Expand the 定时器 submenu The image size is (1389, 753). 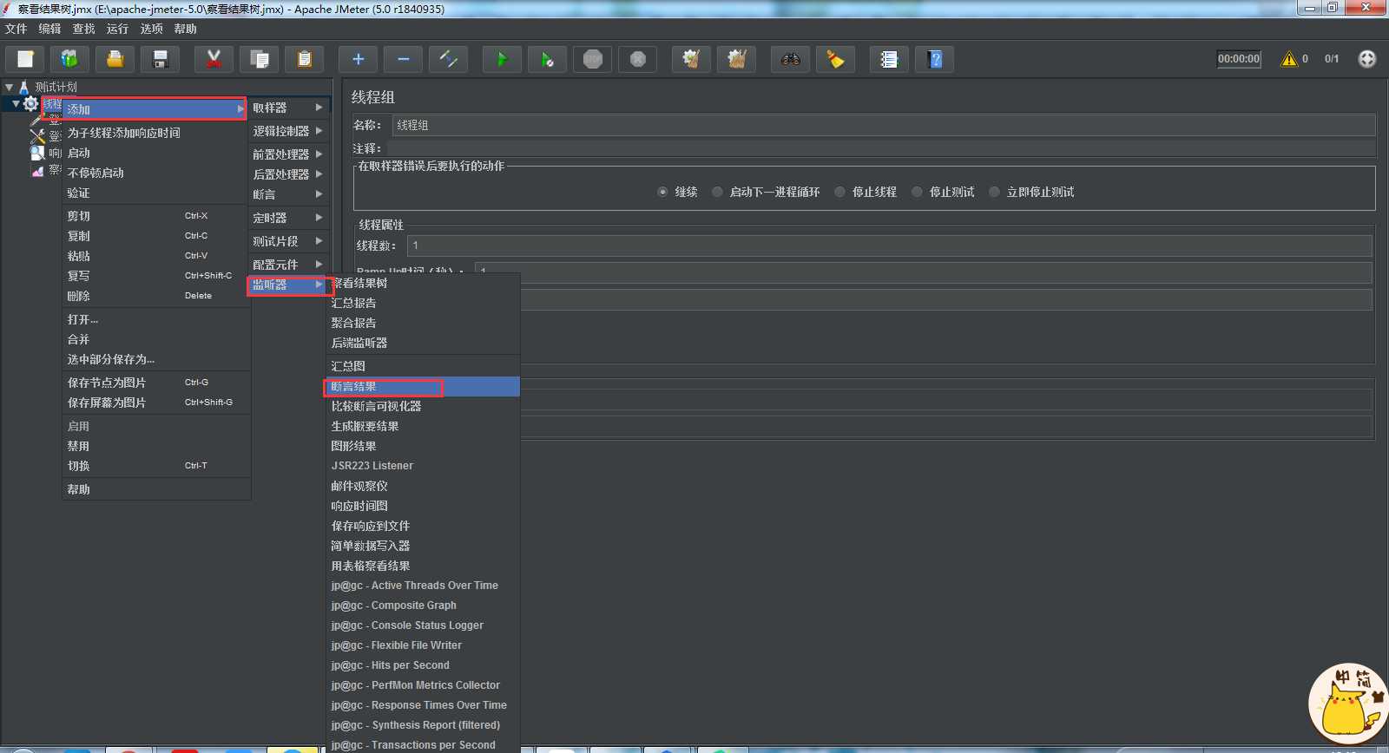click(289, 218)
